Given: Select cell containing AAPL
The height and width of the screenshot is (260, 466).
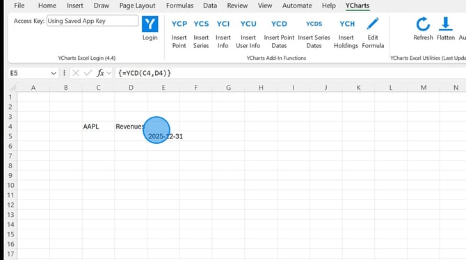Looking at the screenshot, I should (98, 127).
